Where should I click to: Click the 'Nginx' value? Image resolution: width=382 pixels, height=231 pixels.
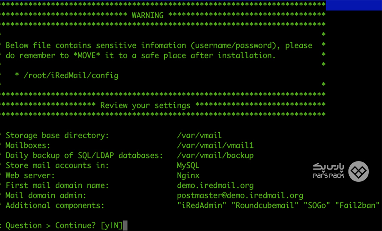(x=188, y=175)
